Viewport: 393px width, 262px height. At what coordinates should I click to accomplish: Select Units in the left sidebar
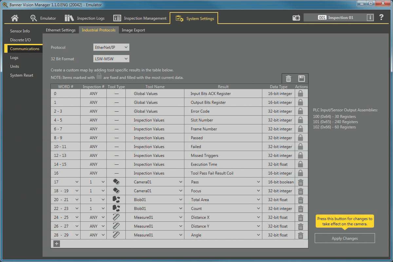(x=14, y=66)
